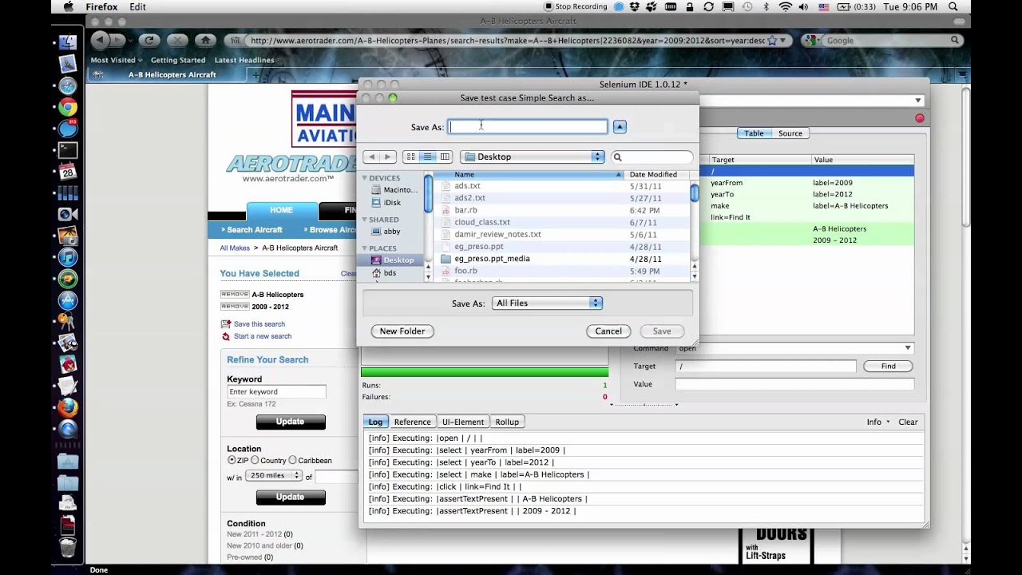The height and width of the screenshot is (575, 1022).
Task: Click the Keyword input field
Action: [x=276, y=392]
